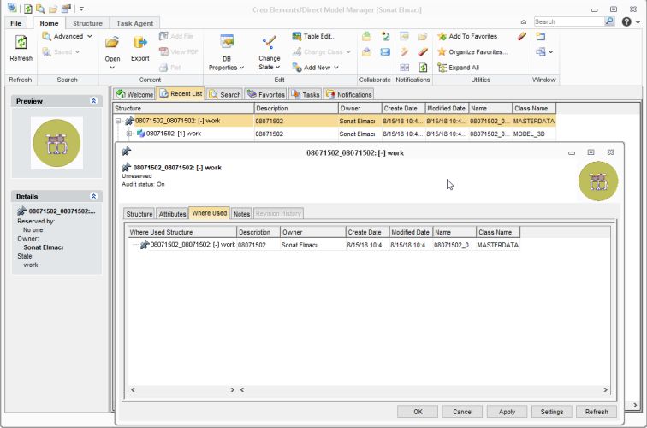Click the Preview panel thumbnail
The image size is (647, 428).
tap(56, 143)
